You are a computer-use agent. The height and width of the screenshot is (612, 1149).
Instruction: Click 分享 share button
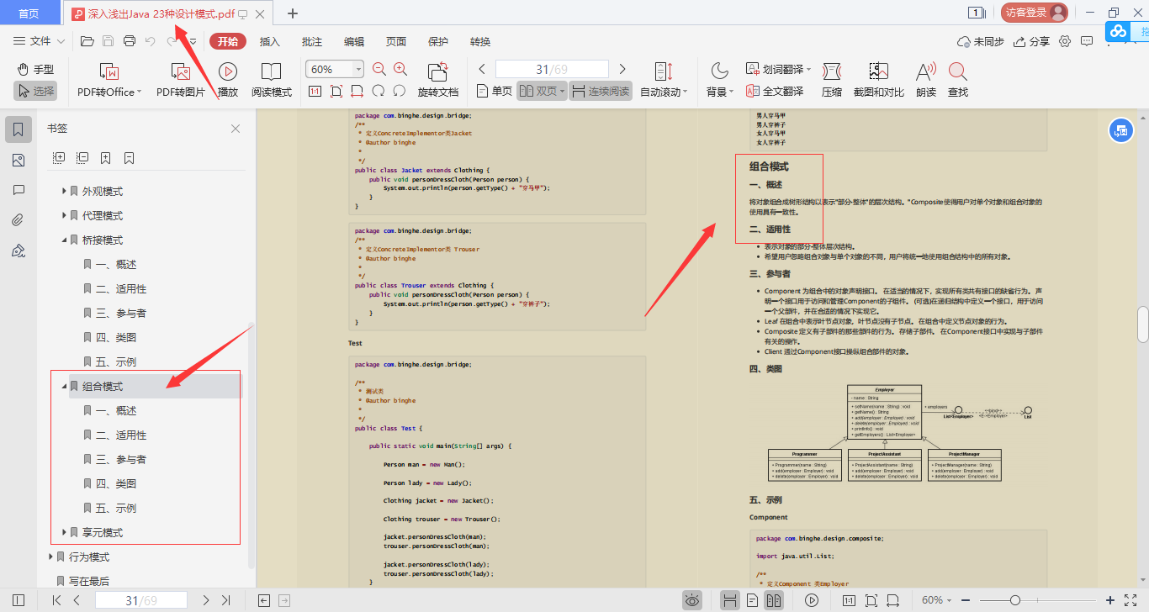pos(1032,41)
